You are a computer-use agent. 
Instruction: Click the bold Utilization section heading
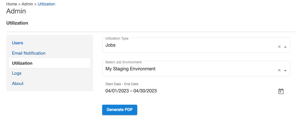[17, 23]
